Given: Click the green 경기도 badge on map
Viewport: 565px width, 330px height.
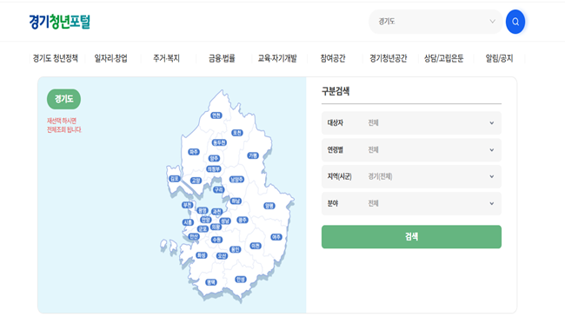Looking at the screenshot, I should tap(63, 99).
